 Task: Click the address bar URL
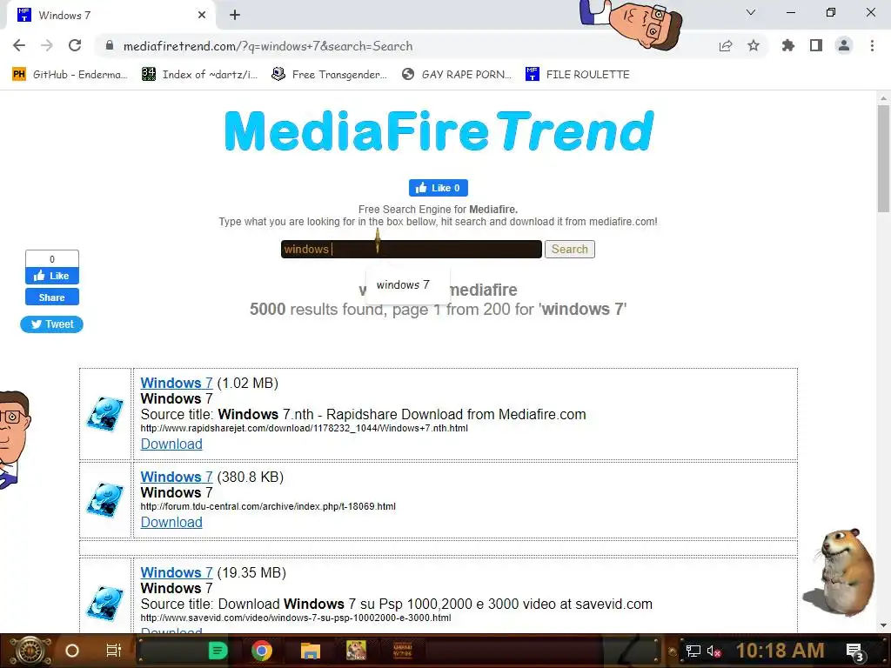click(x=268, y=46)
